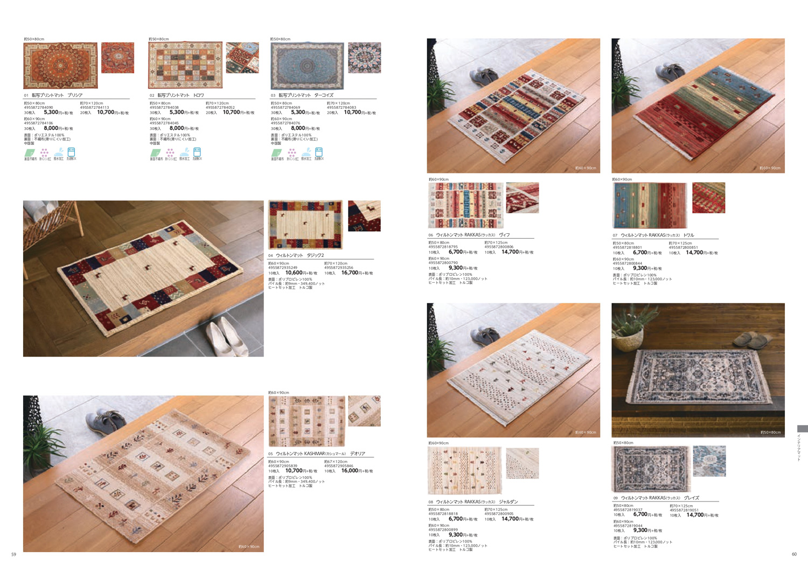Open the 04 ウィルトンマット タジック2 title
This screenshot has height=571, width=808.
point(296,255)
